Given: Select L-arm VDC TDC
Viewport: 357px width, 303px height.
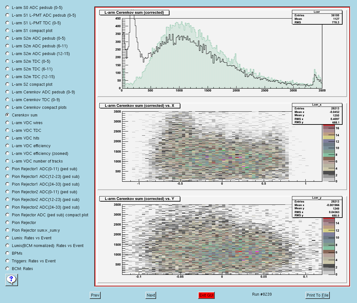Looking at the screenshot, I should (7, 130).
